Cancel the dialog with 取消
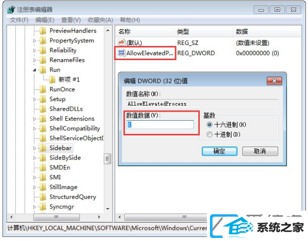308x241 pixels. coord(260,151)
